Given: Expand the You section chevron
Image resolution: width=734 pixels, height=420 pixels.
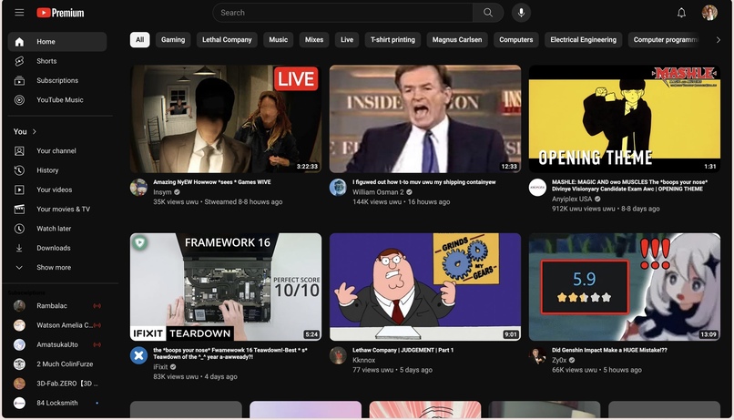Looking at the screenshot, I should pyautogui.click(x=35, y=131).
